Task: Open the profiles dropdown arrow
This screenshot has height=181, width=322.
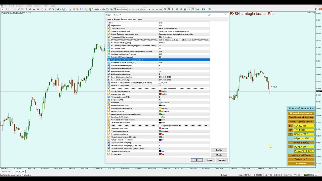Action: [66, 9]
